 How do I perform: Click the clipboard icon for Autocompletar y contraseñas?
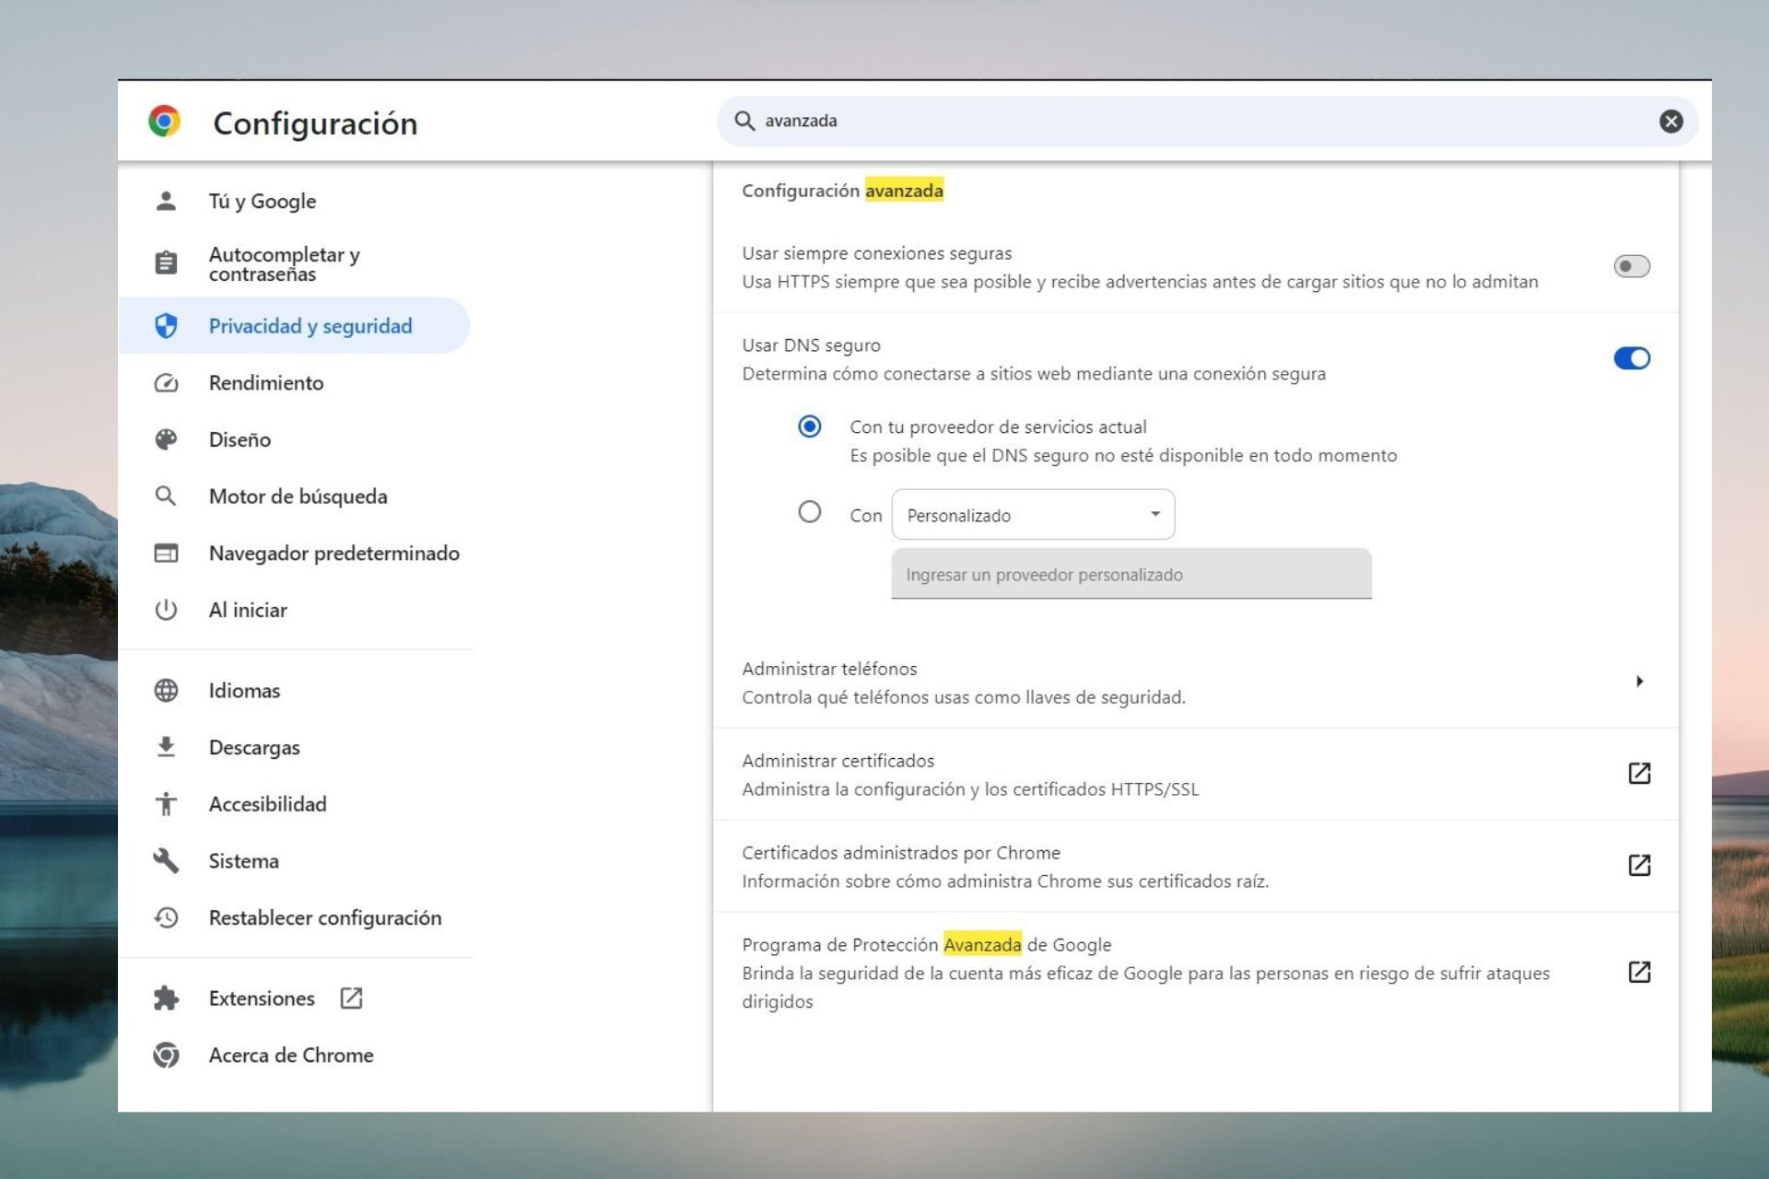[166, 263]
